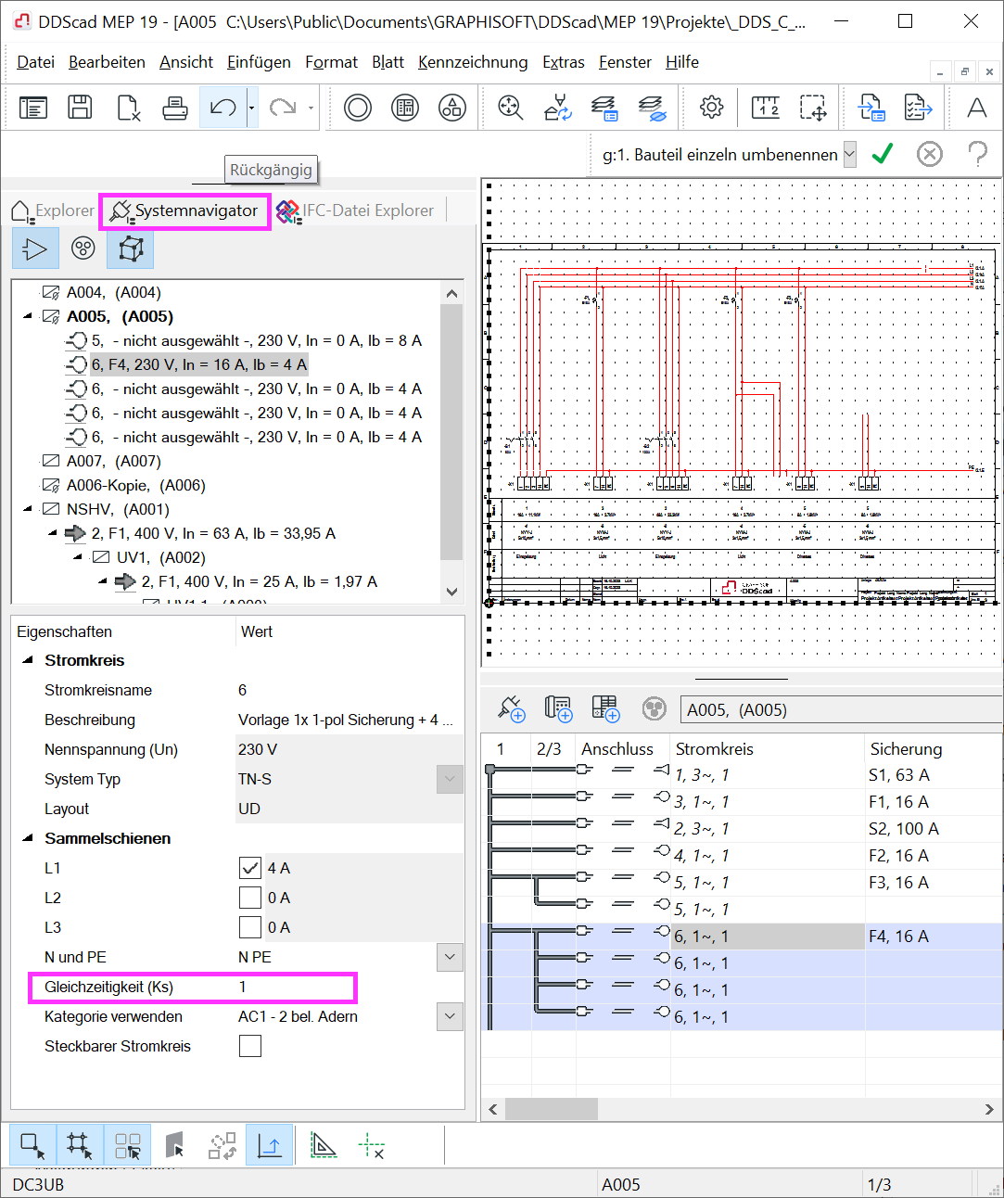The height and width of the screenshot is (1198, 1004).
Task: Click the set-square measure icon in bottom bar
Action: [x=323, y=1146]
